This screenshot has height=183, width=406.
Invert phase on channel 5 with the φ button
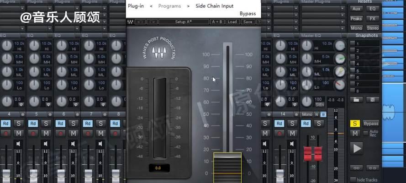pos(48,104)
